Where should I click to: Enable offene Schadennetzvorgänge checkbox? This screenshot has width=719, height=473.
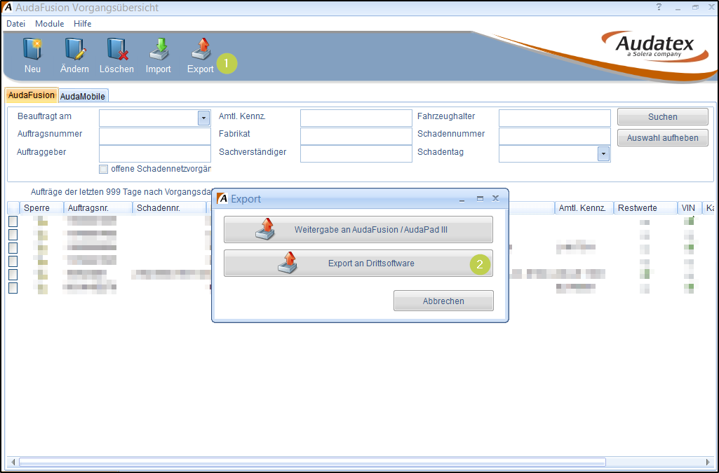(104, 169)
